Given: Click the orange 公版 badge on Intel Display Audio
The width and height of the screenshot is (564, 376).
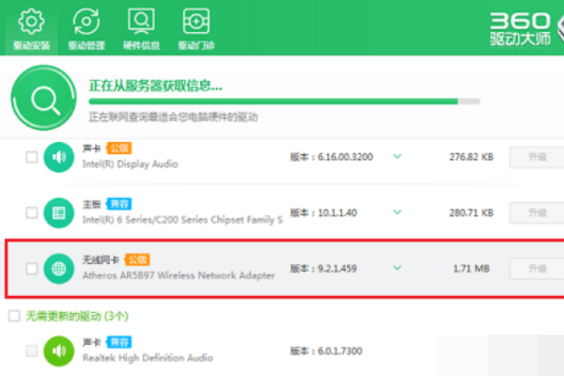Looking at the screenshot, I should (119, 148).
